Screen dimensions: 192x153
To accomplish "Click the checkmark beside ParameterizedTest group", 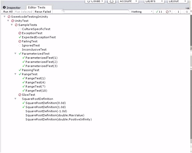I will coord(20,53).
